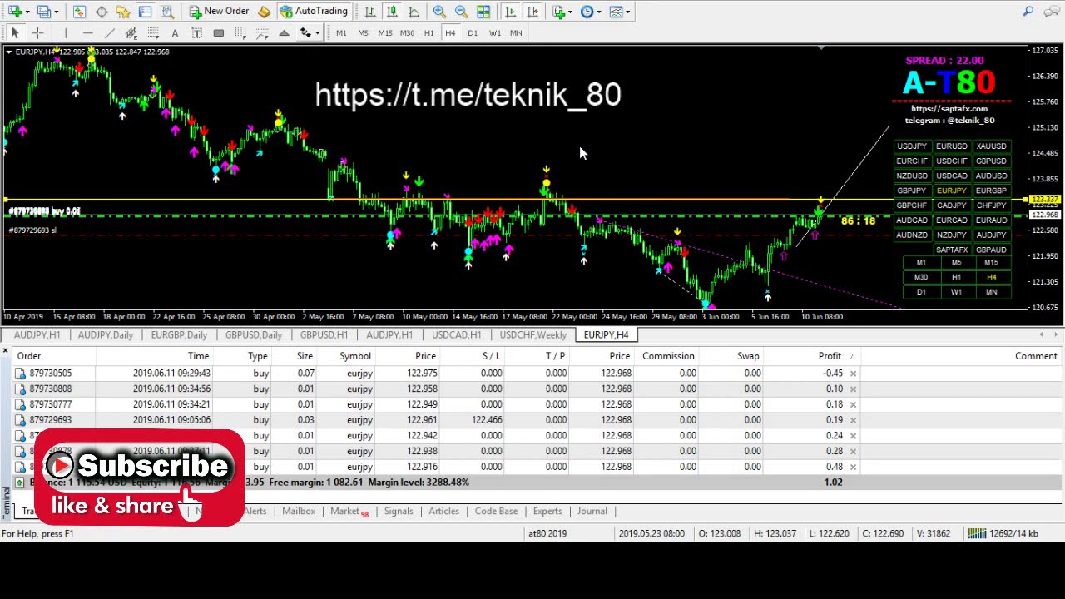
Task: Close order 879729693 with its x
Action: (x=853, y=420)
